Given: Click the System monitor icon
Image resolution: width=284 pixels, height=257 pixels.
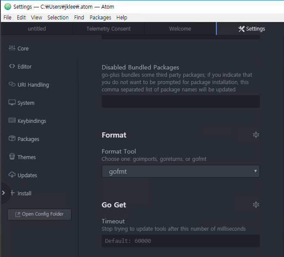Looking at the screenshot, I should [12, 103].
